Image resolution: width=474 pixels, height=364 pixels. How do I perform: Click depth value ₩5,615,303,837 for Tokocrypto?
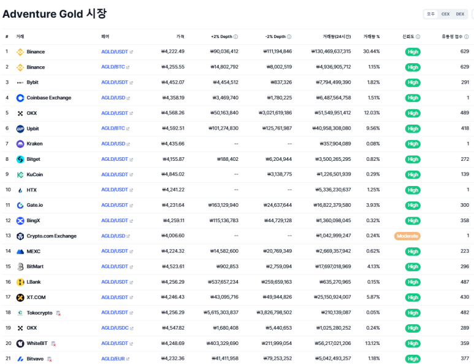coord(221,312)
